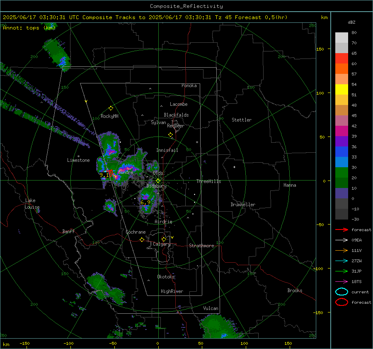The width and height of the screenshot is (373, 349).
Task: Click the Cochrane town label
Action: [136, 232]
